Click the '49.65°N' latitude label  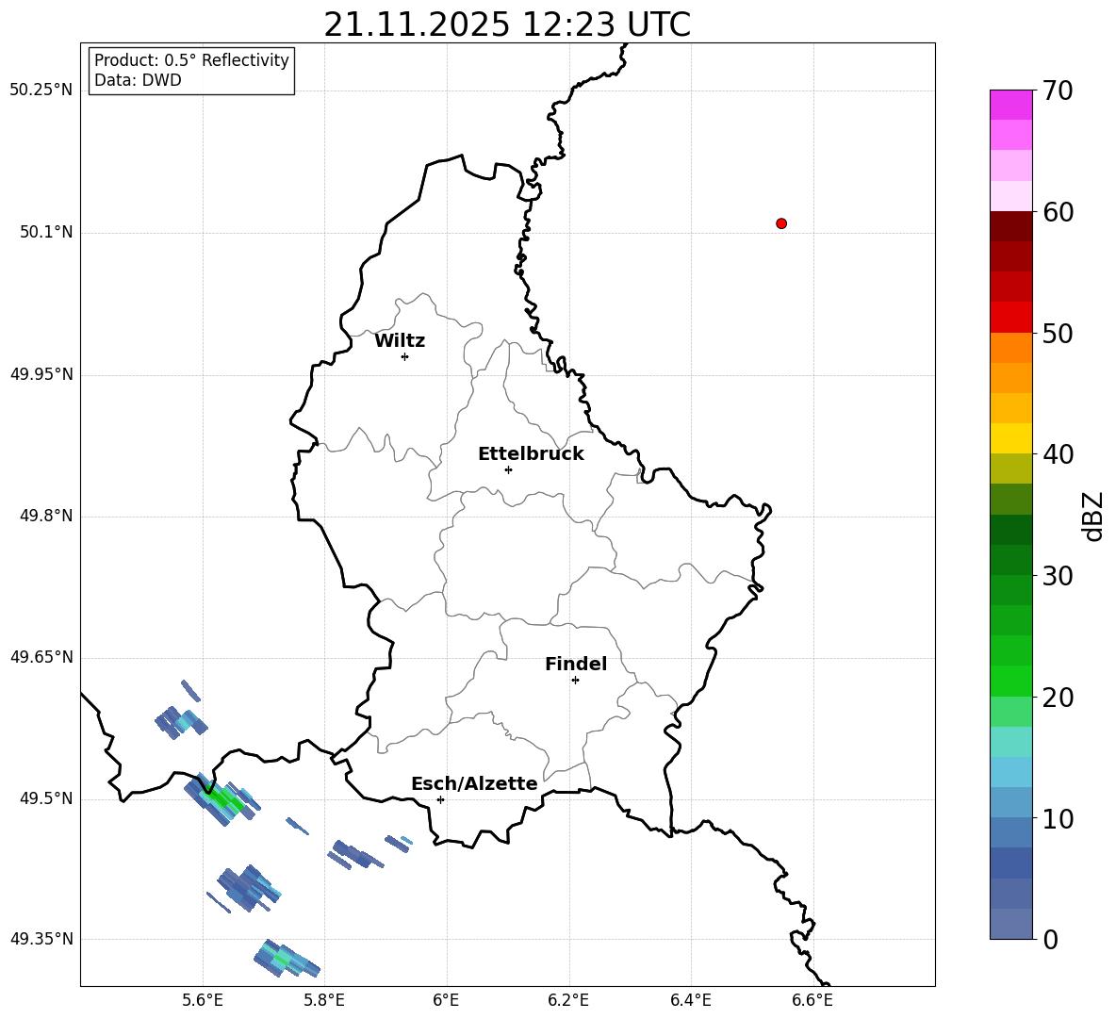coord(41,657)
